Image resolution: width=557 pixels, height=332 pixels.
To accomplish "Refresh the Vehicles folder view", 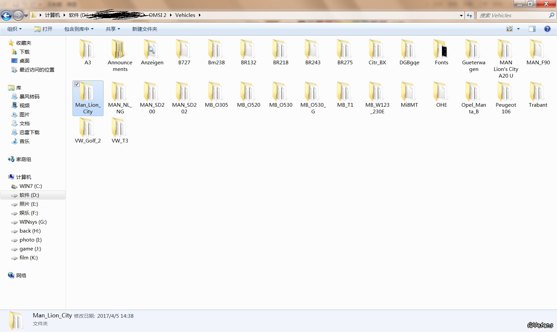I will pos(469,15).
